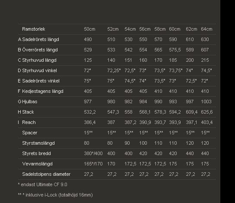
Task: Click the Sadelstolpens diameter row label
Action: coord(46,174)
